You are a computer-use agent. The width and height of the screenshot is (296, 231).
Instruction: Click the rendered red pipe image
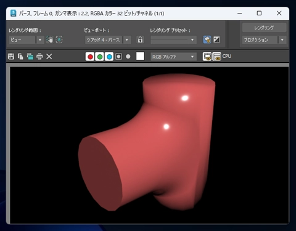click(146, 142)
